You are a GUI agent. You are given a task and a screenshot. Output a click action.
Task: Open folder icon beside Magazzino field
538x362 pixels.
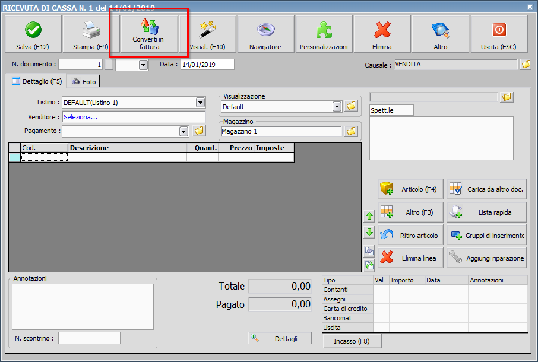(x=351, y=131)
